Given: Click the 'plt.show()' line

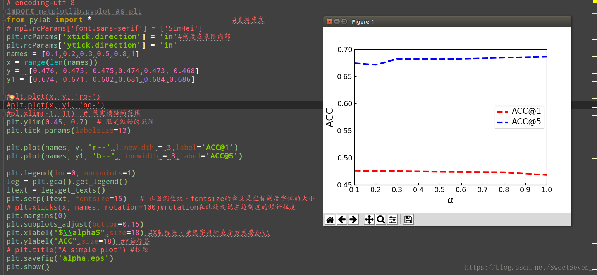Looking at the screenshot, I should pyautogui.click(x=28, y=267).
